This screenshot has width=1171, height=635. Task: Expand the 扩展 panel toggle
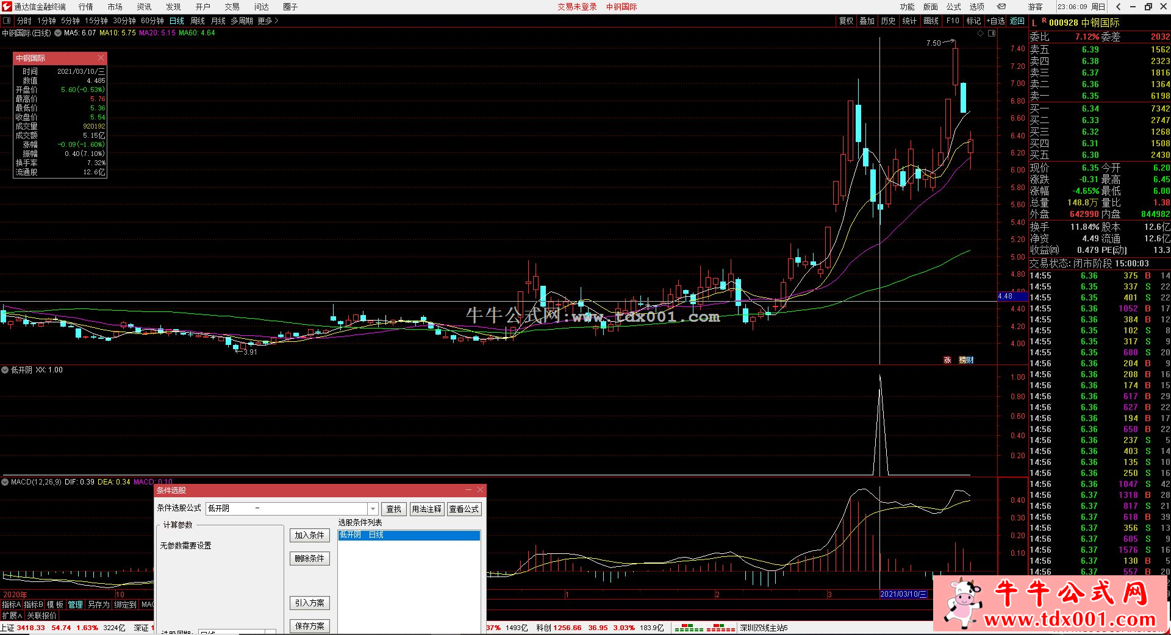click(x=12, y=616)
